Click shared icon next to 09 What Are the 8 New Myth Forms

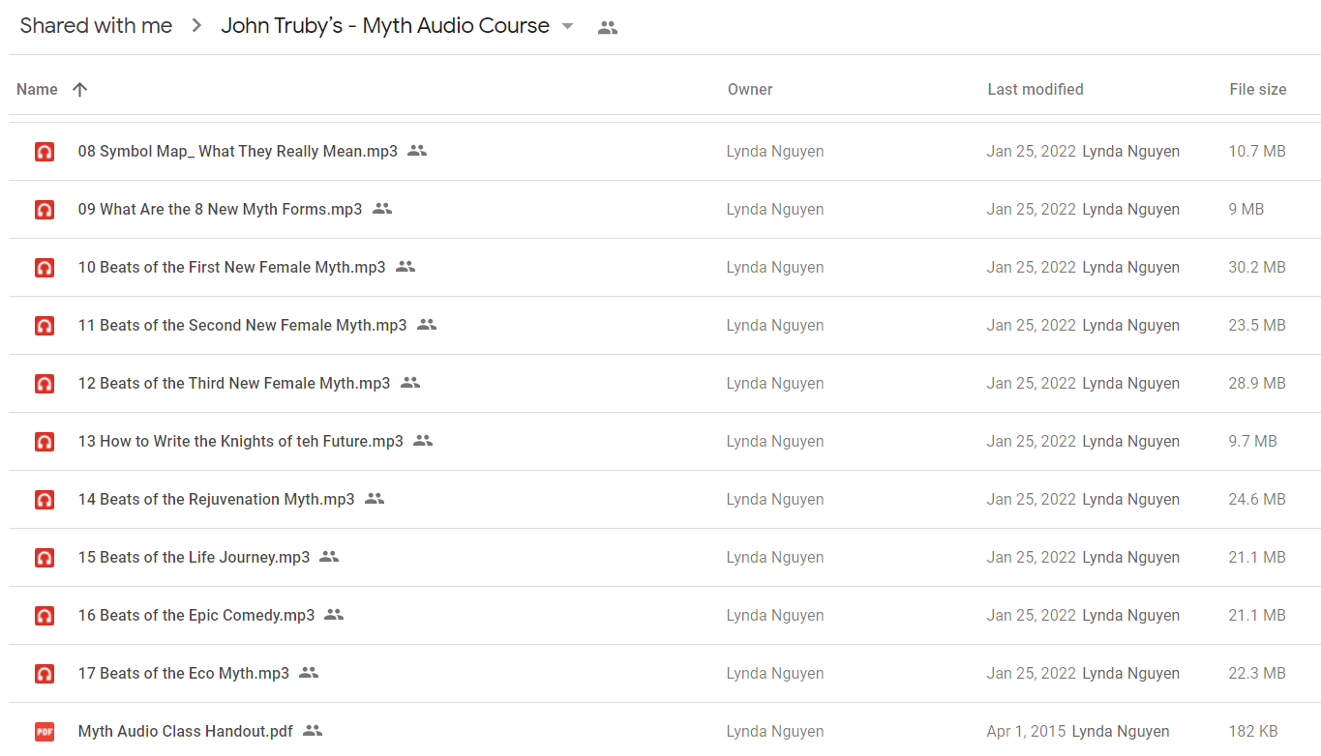click(x=382, y=209)
